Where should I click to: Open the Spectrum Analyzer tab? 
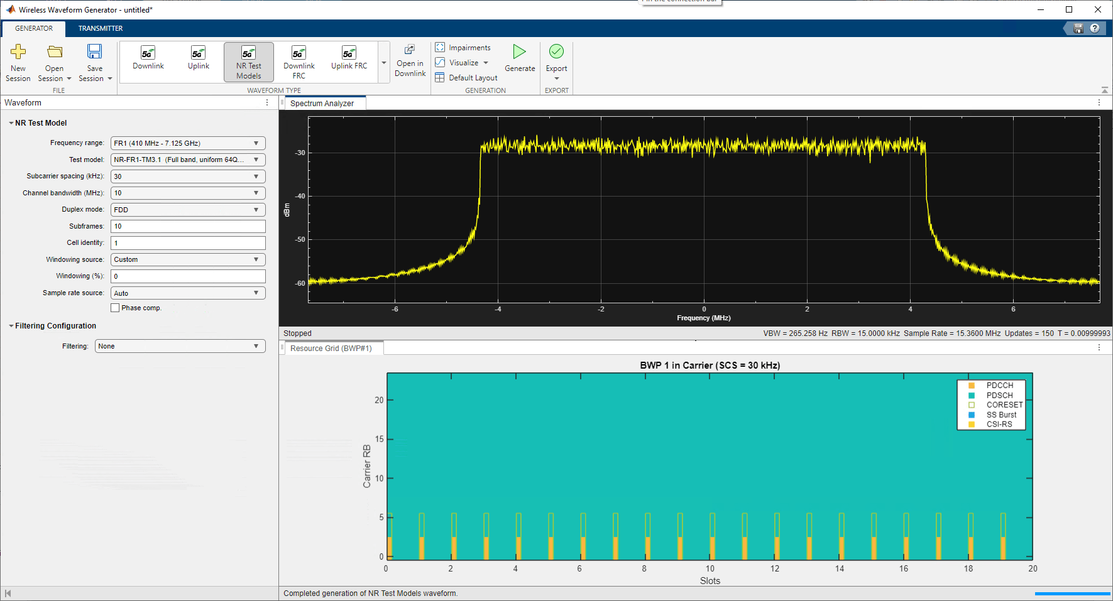click(x=324, y=103)
